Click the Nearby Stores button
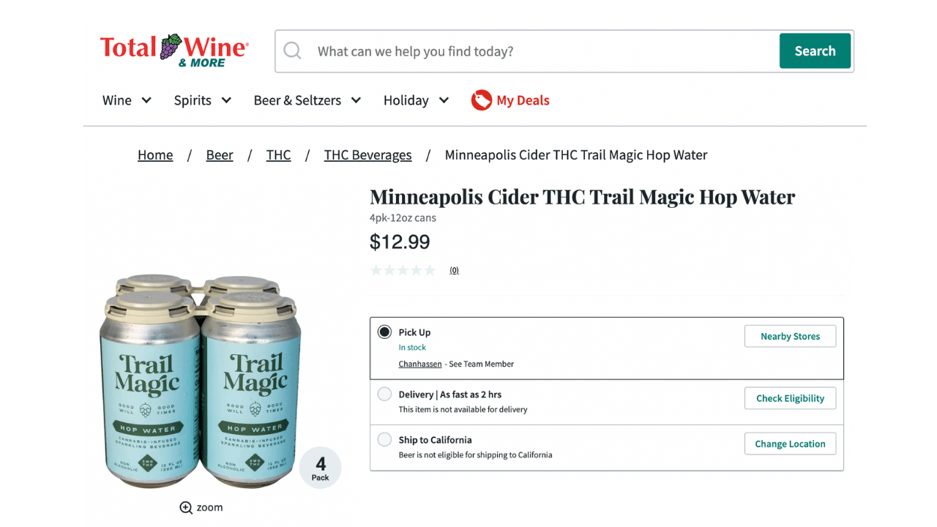The image size is (937, 527). point(790,336)
